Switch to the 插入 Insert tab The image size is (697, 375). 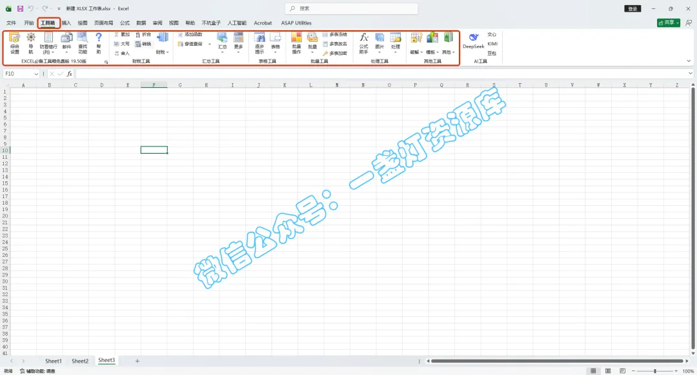tap(66, 23)
